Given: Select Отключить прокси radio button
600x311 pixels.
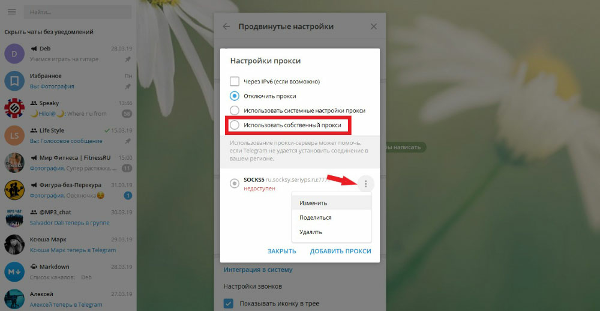Looking at the screenshot, I should click(235, 96).
